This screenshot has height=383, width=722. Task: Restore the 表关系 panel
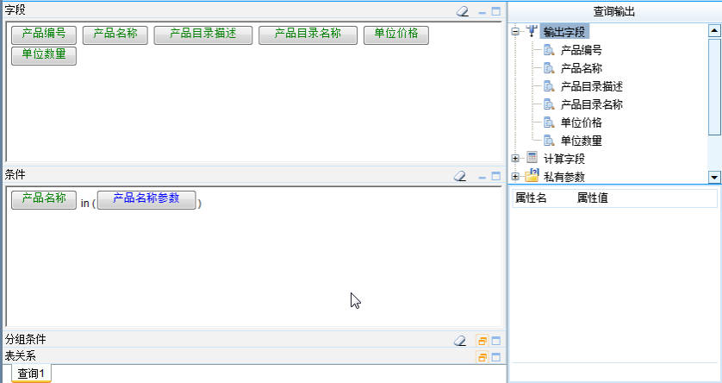(482, 357)
